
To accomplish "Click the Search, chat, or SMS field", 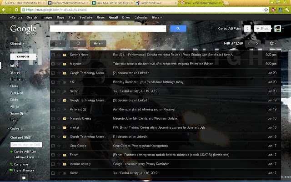I will [x=26, y=145].
